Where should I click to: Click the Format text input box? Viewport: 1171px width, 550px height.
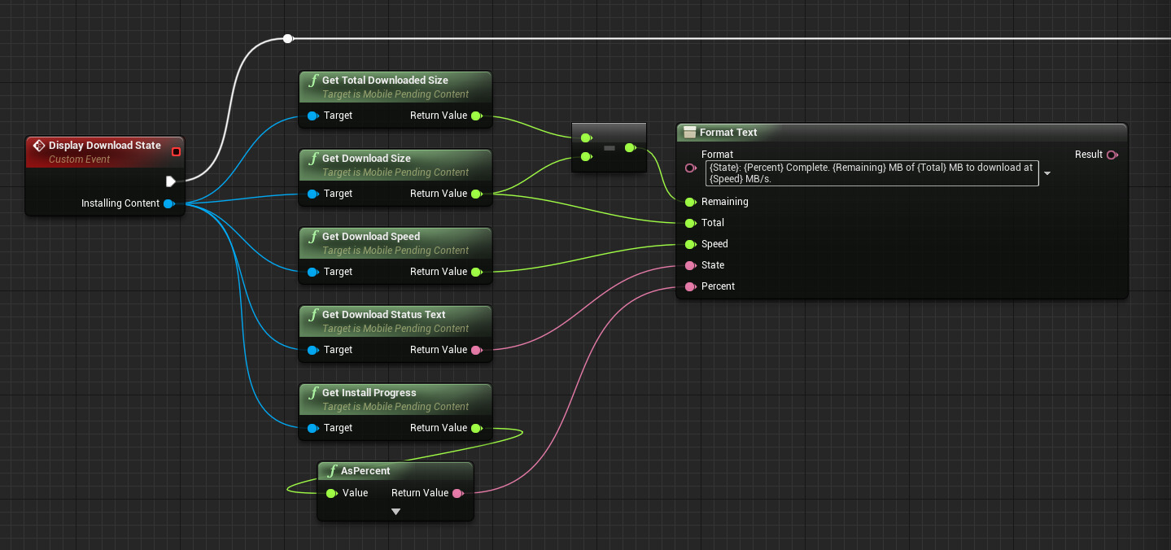tap(871, 173)
